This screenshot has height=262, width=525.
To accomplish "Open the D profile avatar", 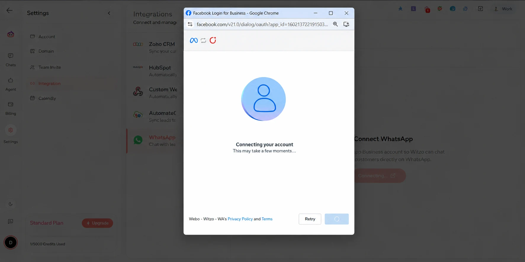I will click(x=11, y=243).
